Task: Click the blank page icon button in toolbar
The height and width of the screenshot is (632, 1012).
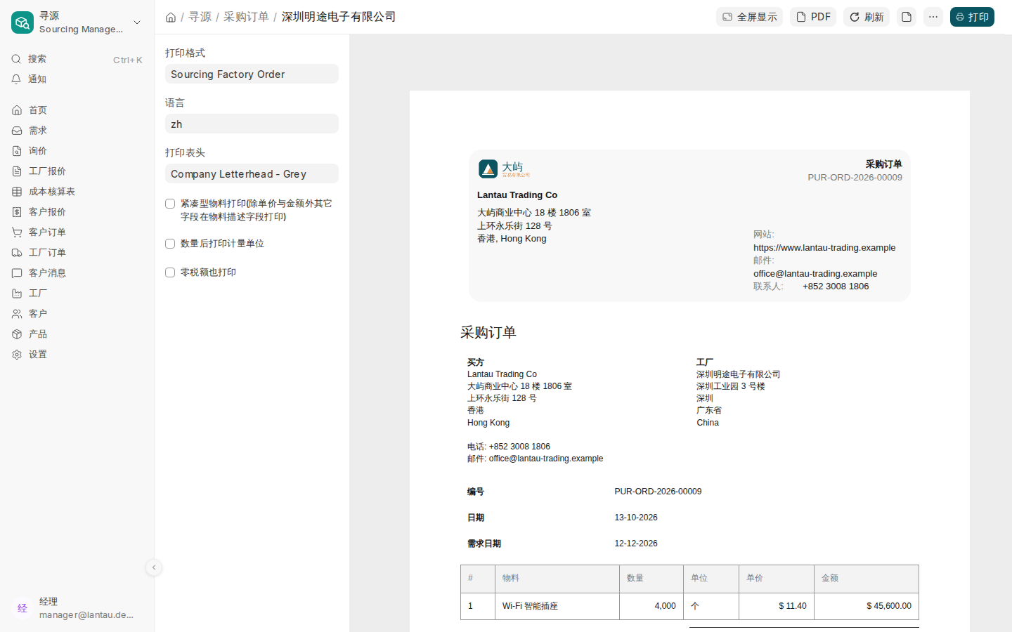Action: pos(907,17)
